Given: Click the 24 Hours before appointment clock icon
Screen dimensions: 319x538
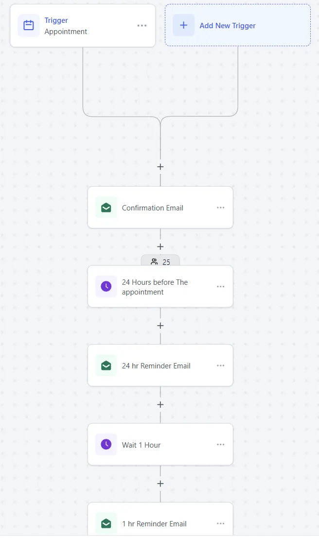Looking at the screenshot, I should [x=106, y=287].
